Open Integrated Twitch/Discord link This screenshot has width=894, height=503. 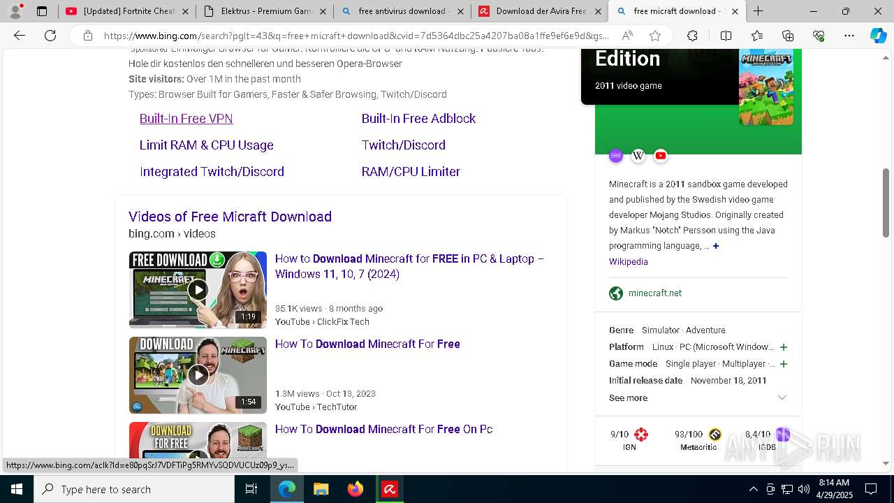click(212, 172)
